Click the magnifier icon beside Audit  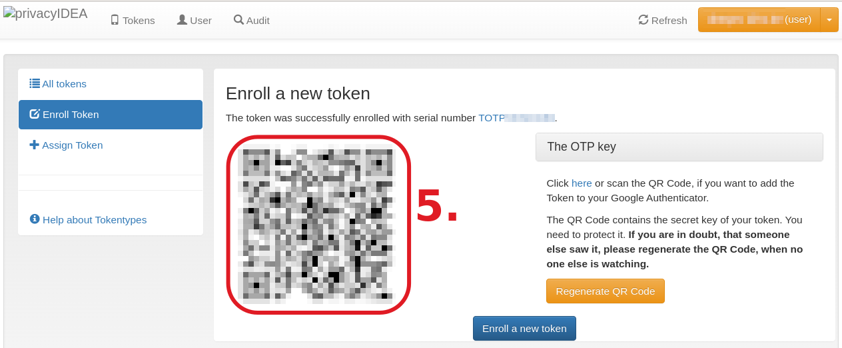tap(238, 20)
